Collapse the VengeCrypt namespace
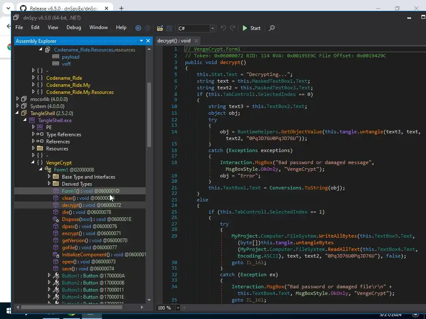Screen dimensions: 426x319 point(33,162)
